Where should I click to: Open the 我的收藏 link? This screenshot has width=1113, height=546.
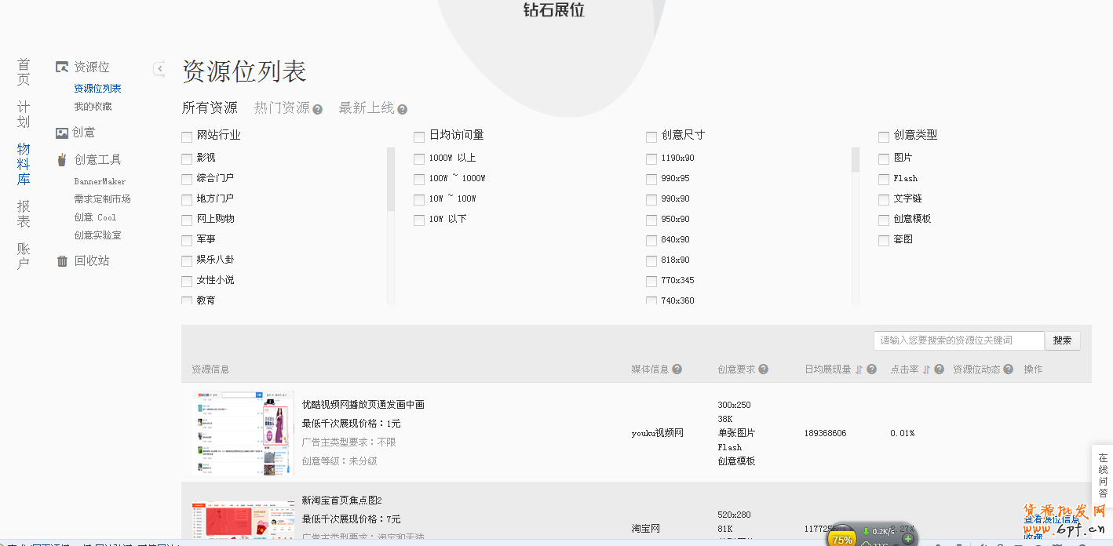click(93, 107)
